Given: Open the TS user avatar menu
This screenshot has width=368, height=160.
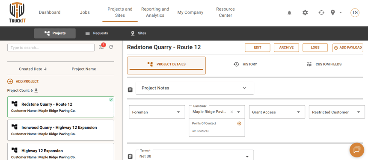Looking at the screenshot, I should pyautogui.click(x=355, y=13).
